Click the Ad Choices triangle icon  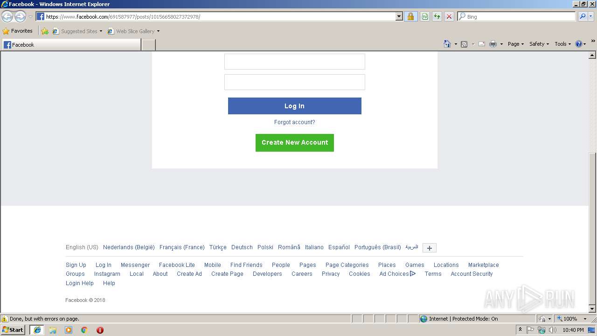coord(413,274)
